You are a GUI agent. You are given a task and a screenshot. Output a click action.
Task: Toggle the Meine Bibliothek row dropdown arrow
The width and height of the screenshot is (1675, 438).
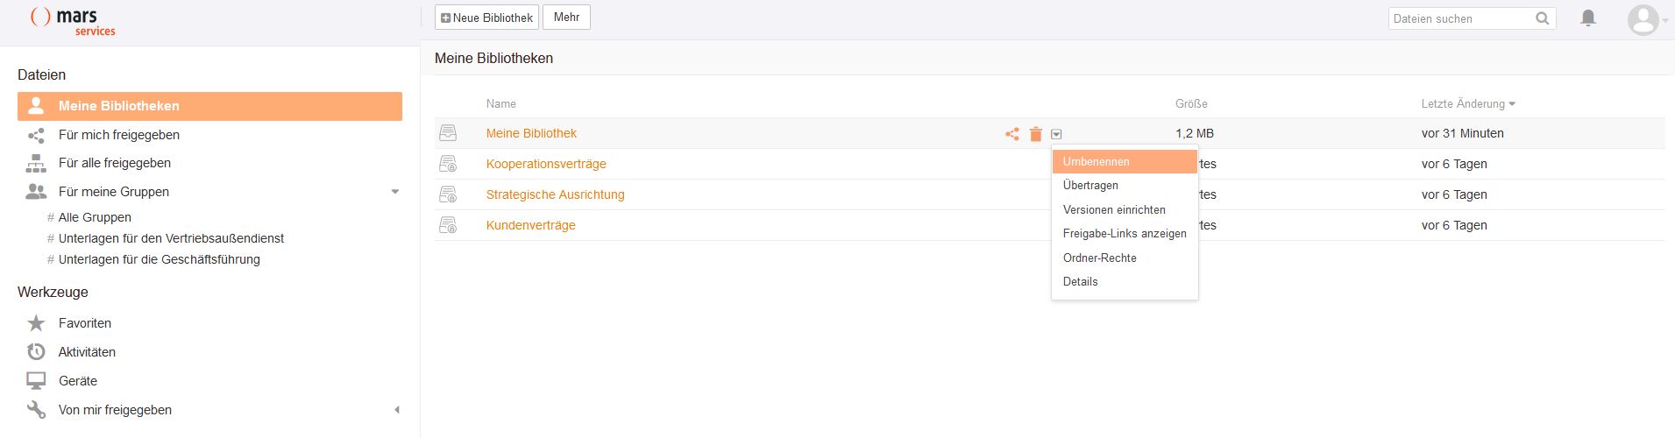pos(1056,134)
